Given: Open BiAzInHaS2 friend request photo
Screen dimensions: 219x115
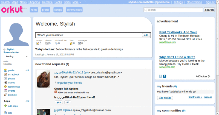Looking at the screenshot, I should [43, 79].
